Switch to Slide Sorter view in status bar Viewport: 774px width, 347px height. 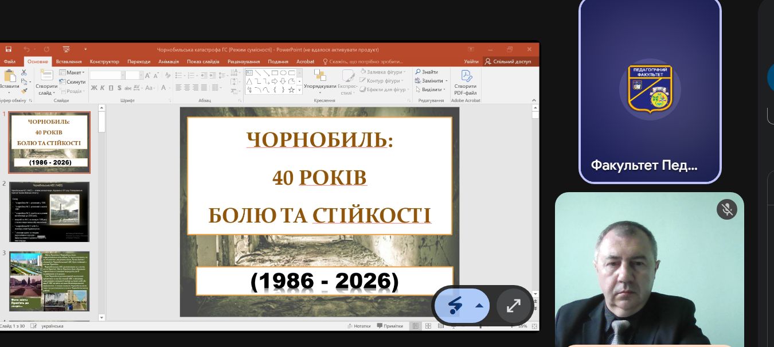point(428,326)
